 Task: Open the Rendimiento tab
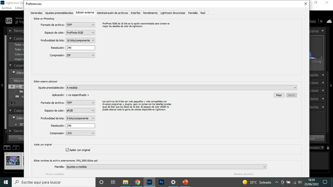(150, 13)
